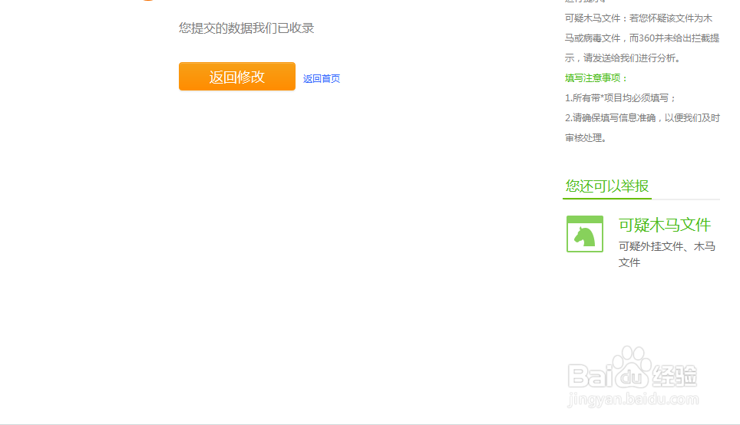Screen dimensions: 740x425
Task: Click the green 填写注意事项： label
Action: (x=596, y=77)
